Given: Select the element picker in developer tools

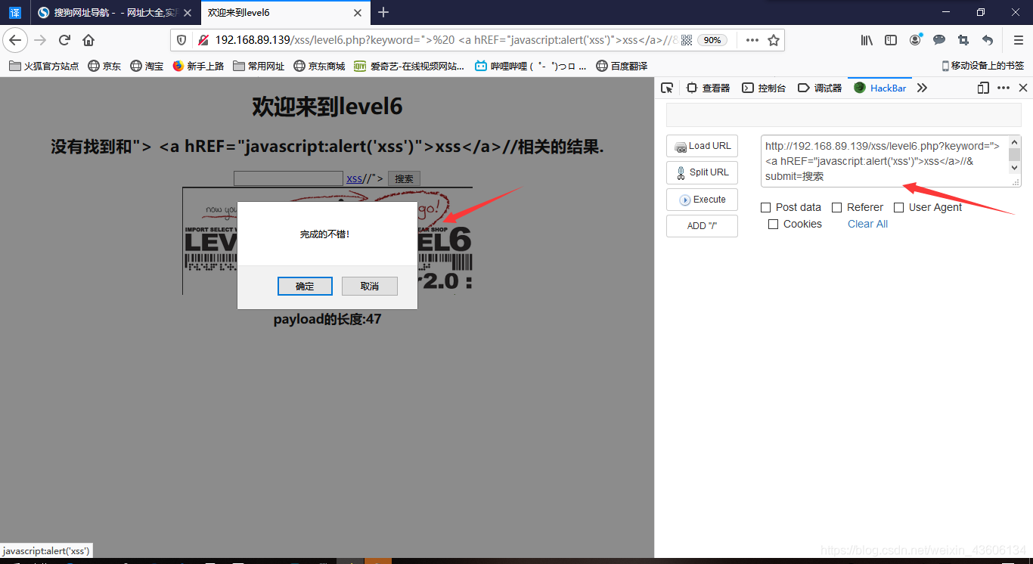Looking at the screenshot, I should click(x=667, y=88).
